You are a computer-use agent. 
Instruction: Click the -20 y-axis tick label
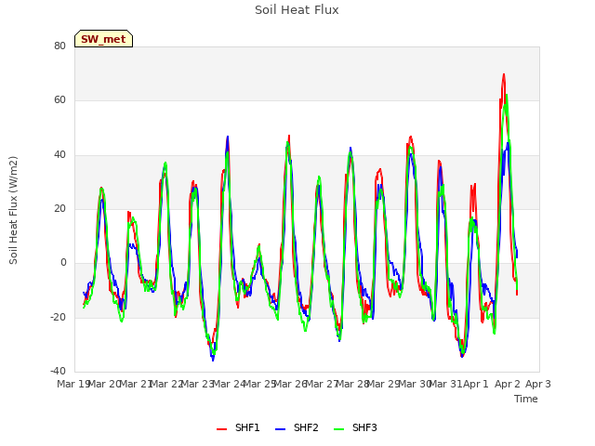click(58, 317)
